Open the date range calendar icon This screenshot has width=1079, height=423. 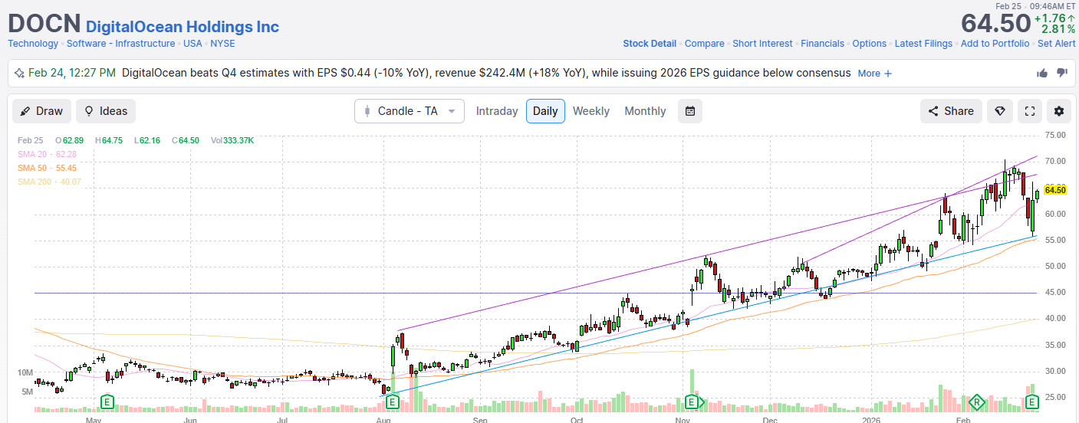[689, 111]
